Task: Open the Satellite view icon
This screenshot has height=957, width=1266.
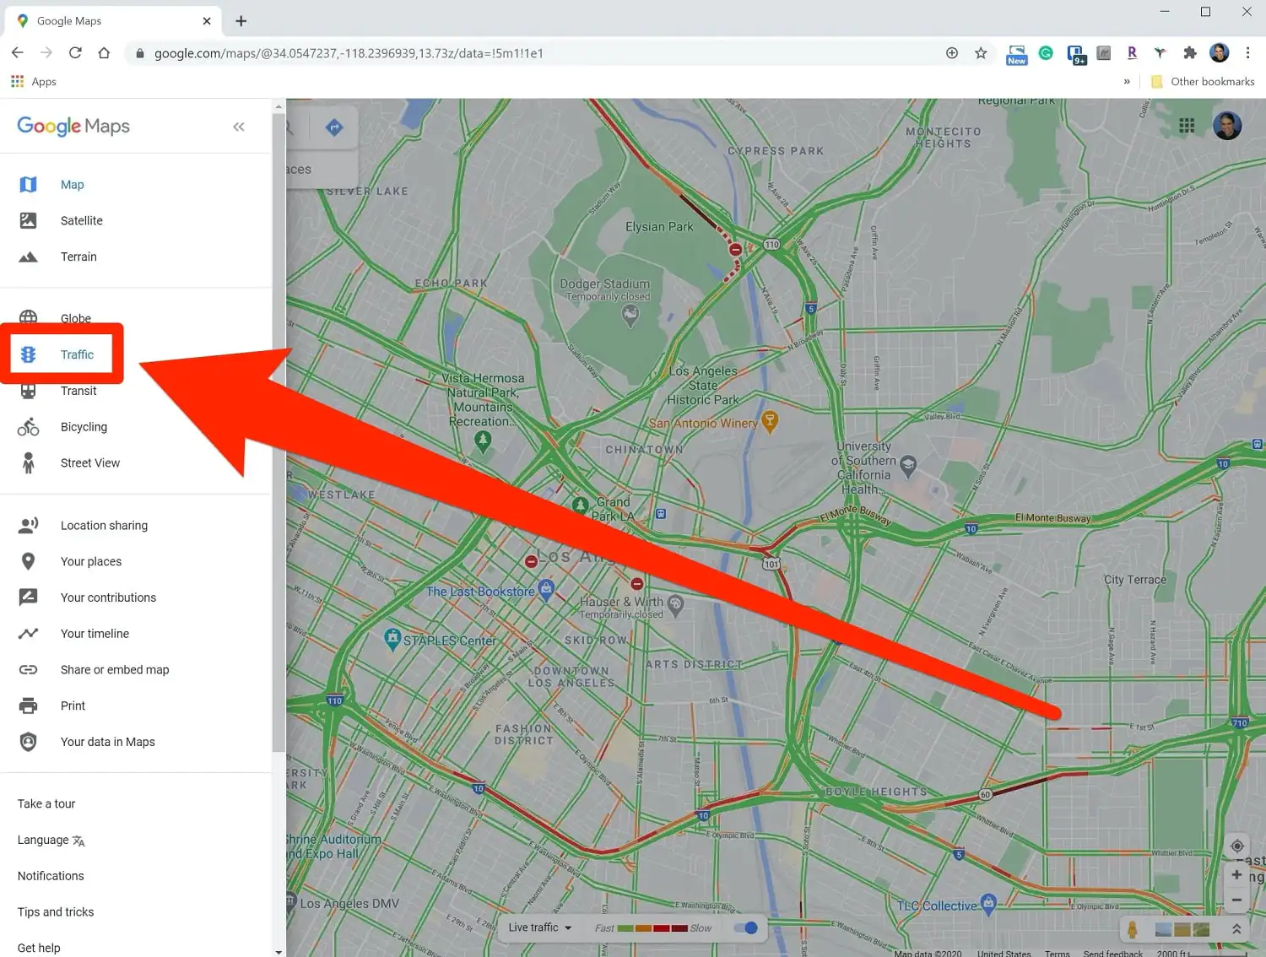Action: (28, 220)
